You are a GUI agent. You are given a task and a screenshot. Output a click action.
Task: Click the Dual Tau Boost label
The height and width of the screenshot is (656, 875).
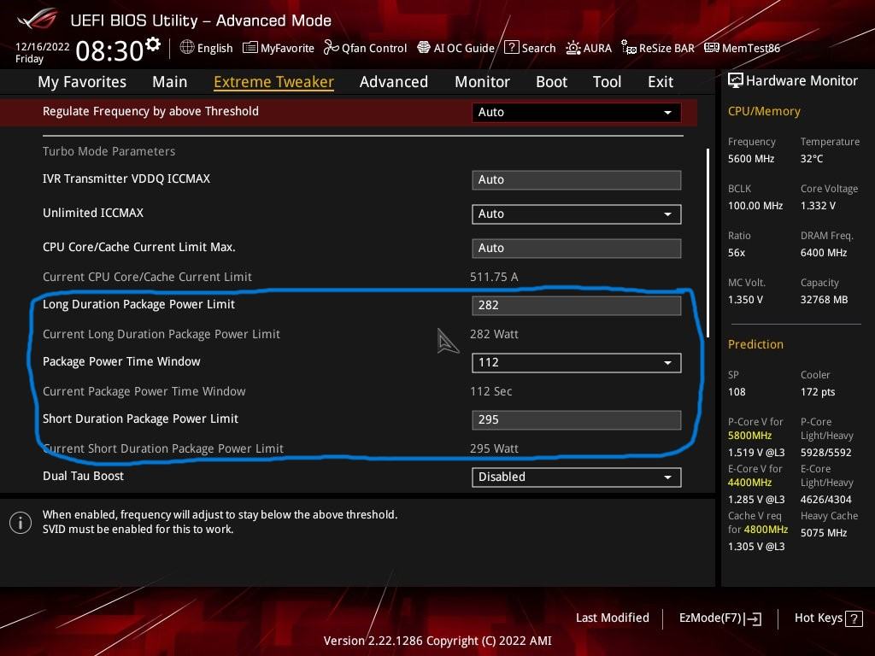click(x=83, y=477)
